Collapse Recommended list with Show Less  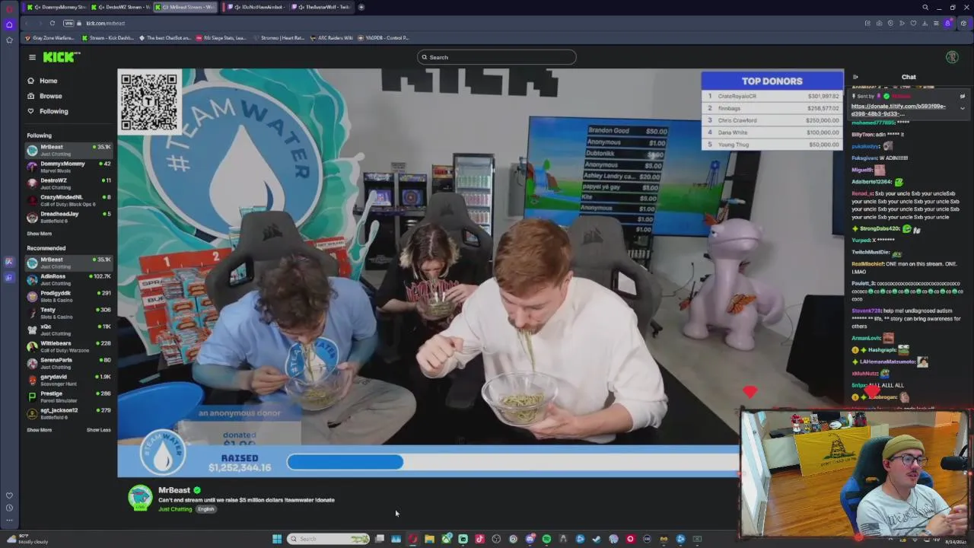click(98, 430)
